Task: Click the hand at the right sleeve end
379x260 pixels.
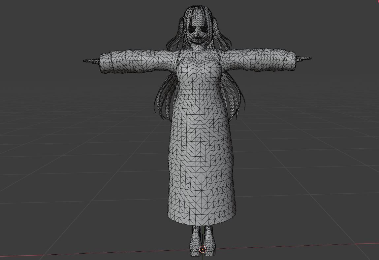Action: pos(303,58)
